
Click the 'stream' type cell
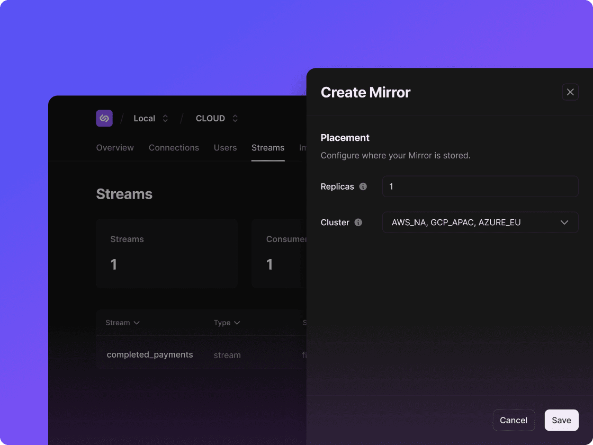(227, 355)
